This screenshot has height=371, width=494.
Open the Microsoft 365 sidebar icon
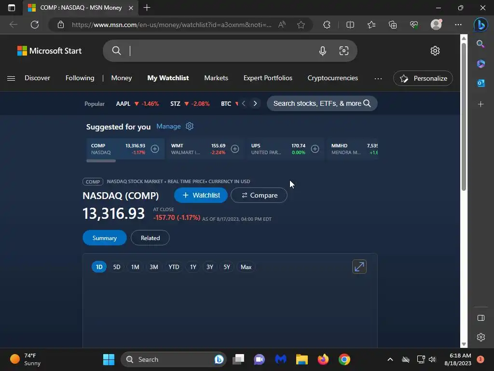tap(481, 63)
